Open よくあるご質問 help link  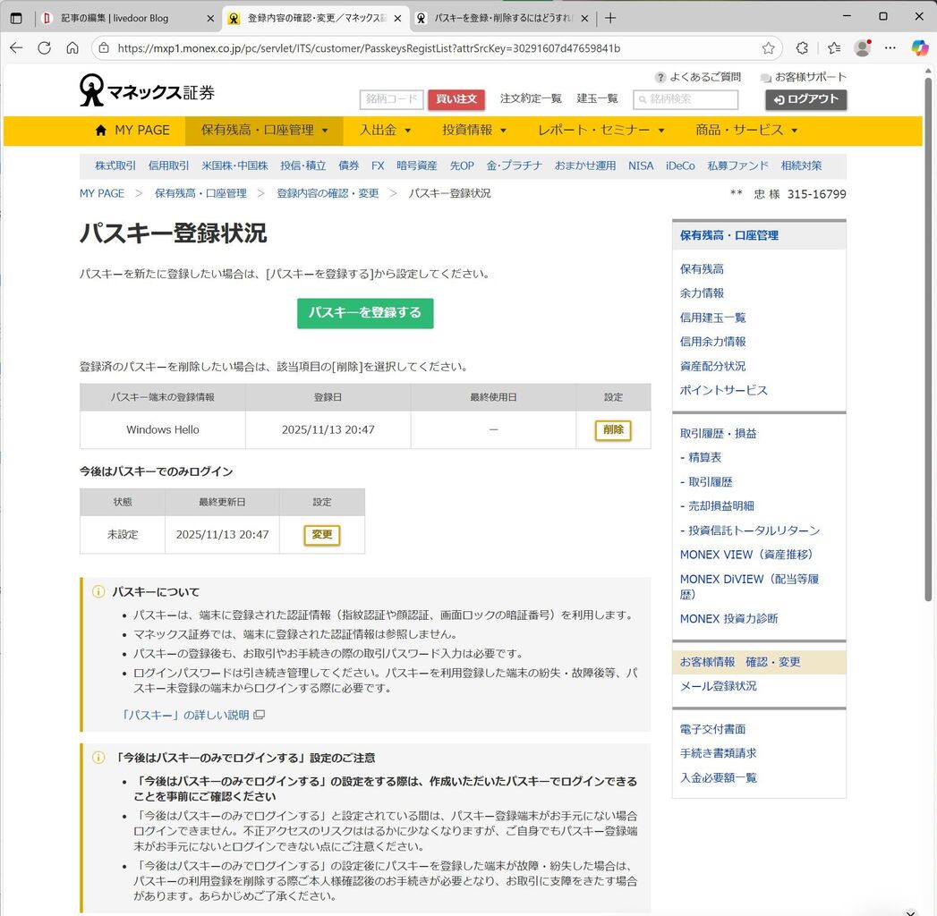pyautogui.click(x=698, y=77)
